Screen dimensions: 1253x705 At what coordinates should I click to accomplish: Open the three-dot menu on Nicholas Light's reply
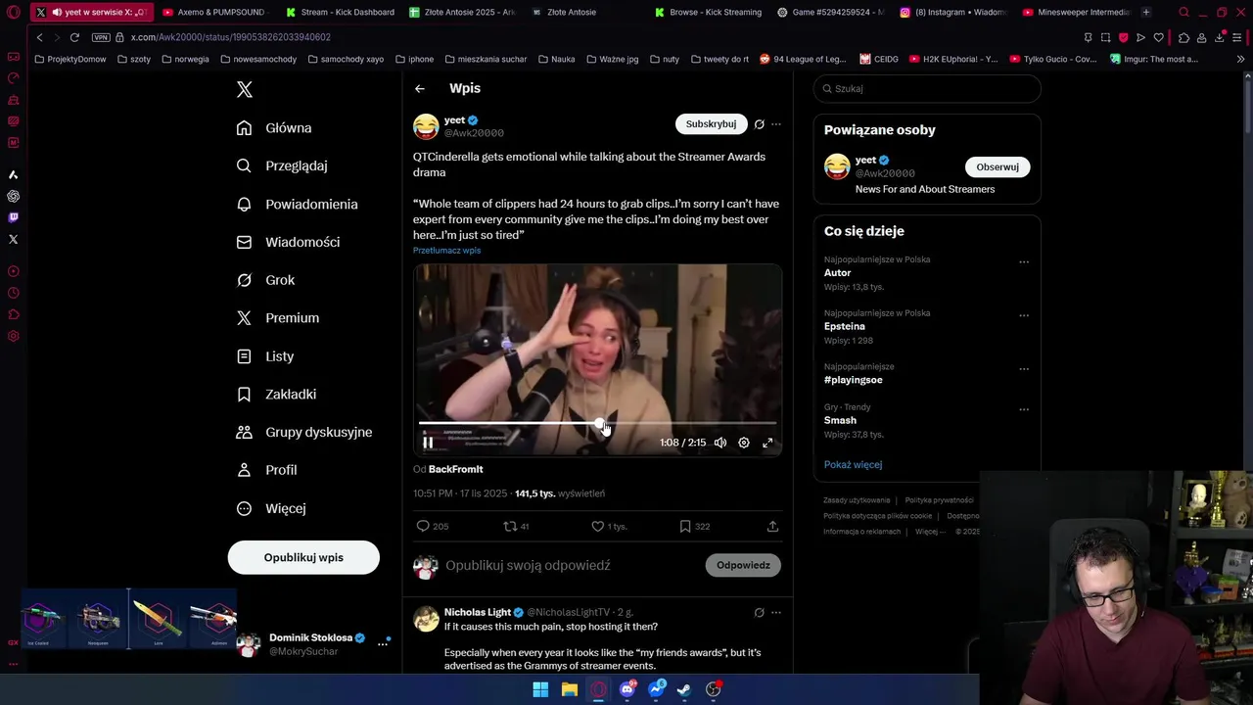(776, 613)
